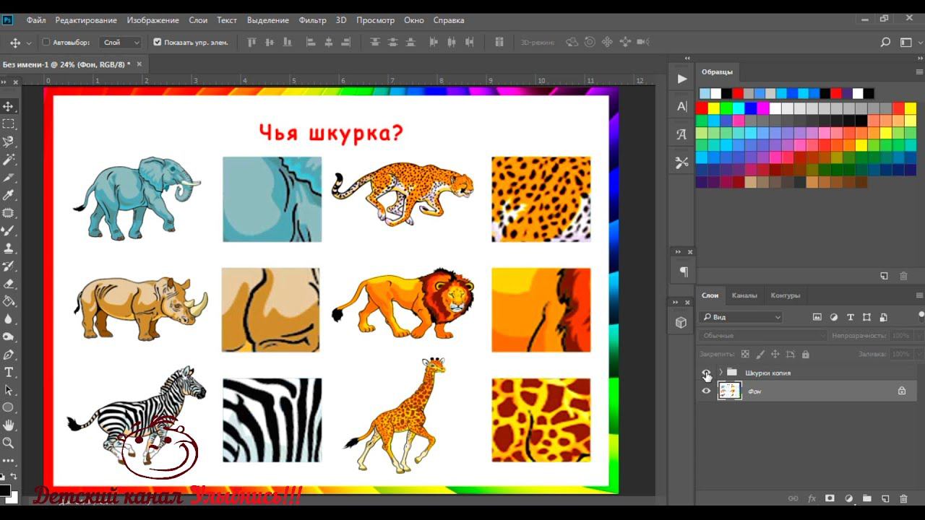Expand the Шкурки копия layer group
The width and height of the screenshot is (925, 520).
coord(720,373)
